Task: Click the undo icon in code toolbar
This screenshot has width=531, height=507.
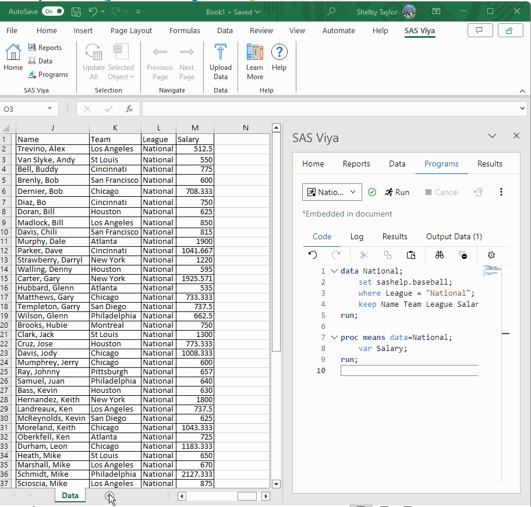Action: 313,255
